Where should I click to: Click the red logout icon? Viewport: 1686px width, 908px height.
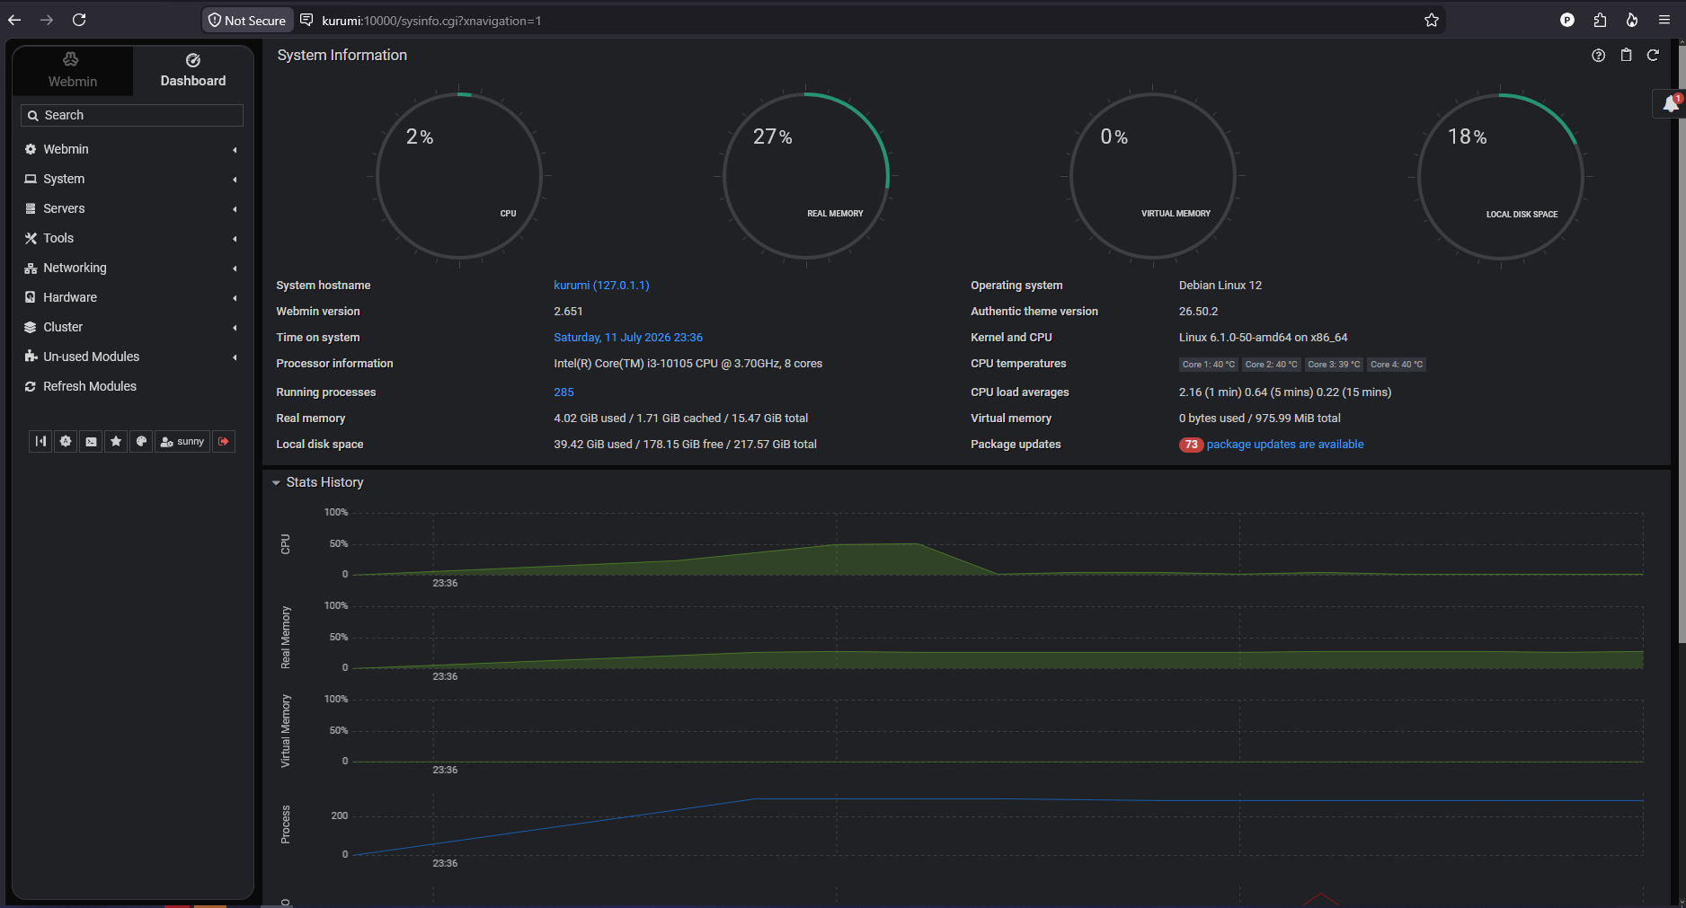pos(224,441)
